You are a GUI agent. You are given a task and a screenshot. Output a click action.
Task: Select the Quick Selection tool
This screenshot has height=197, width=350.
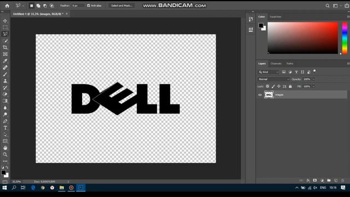5,41
